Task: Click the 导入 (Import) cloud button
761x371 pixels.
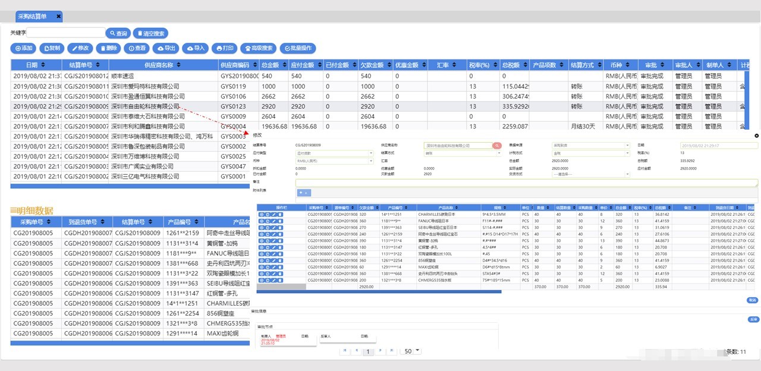Action: pos(195,48)
